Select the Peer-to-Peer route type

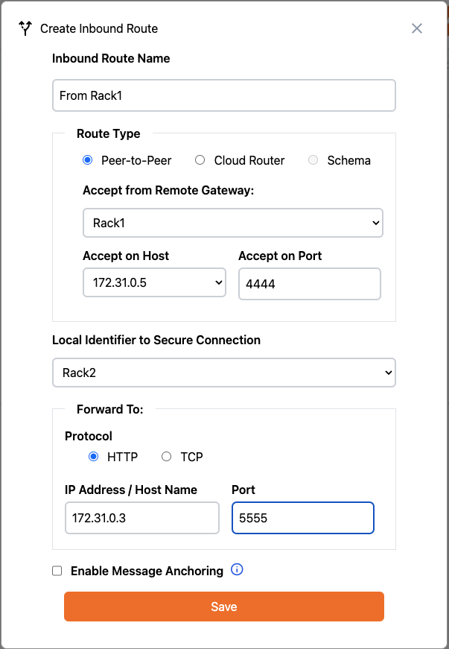[x=87, y=159]
